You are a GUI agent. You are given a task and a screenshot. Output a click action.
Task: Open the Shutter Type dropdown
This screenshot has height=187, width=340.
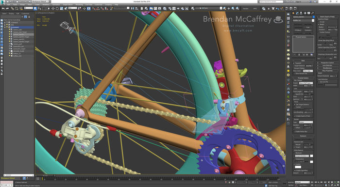point(306,122)
